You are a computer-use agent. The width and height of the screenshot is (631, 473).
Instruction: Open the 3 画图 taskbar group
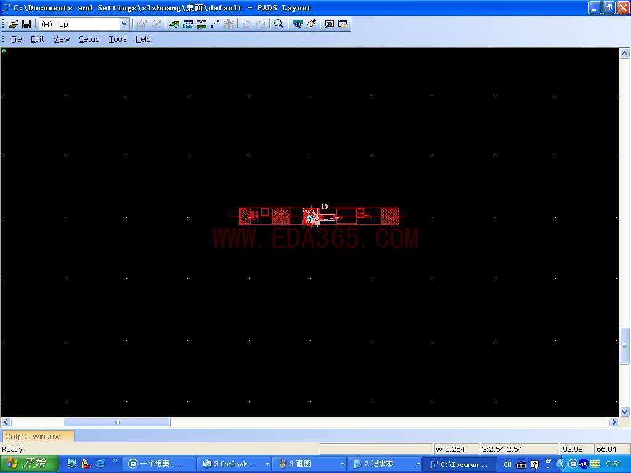(x=310, y=464)
